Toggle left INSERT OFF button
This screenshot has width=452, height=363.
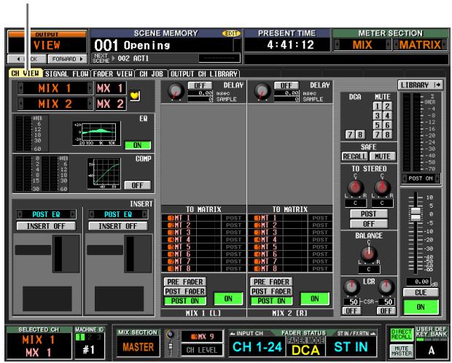point(46,226)
